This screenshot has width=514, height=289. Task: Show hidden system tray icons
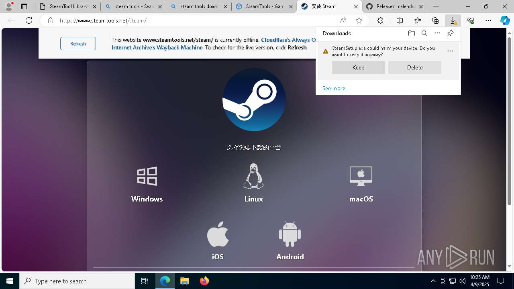tap(433, 281)
